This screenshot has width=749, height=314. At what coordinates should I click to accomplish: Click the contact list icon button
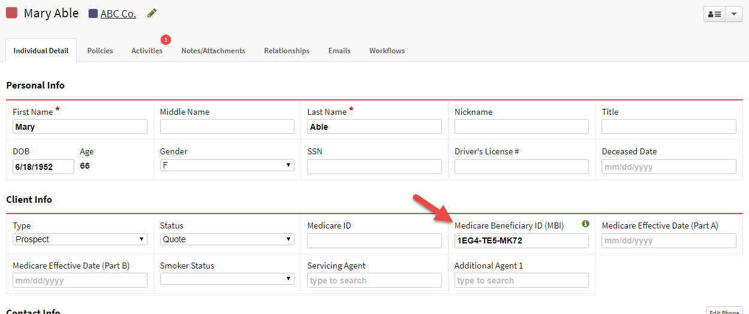point(714,14)
